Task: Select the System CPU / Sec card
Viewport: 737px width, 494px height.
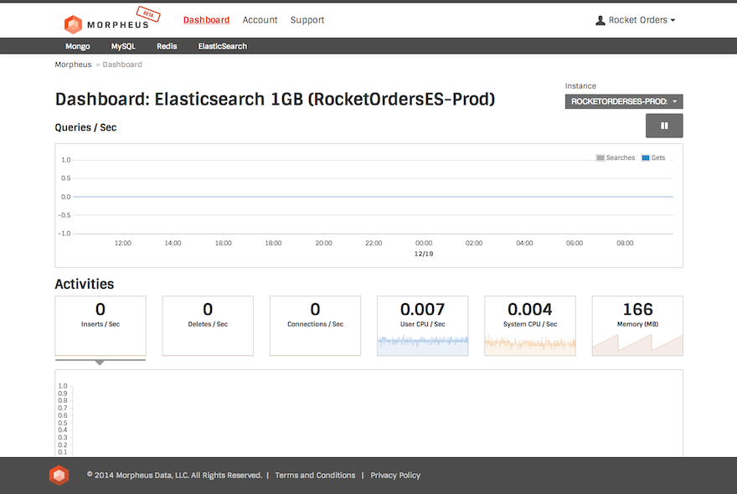Action: pos(530,326)
